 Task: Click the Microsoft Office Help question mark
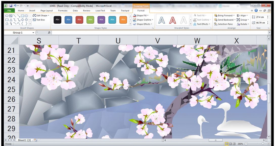(x=256, y=11)
